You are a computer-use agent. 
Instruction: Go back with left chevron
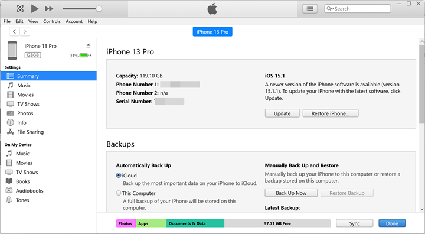point(15,32)
